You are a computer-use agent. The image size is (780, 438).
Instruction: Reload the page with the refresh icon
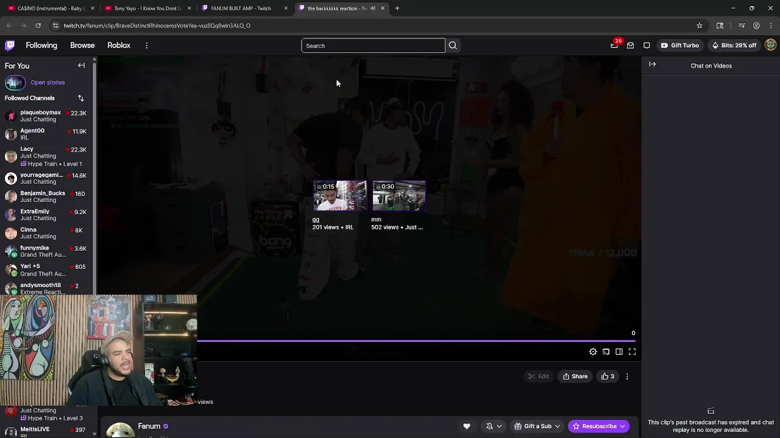38,26
